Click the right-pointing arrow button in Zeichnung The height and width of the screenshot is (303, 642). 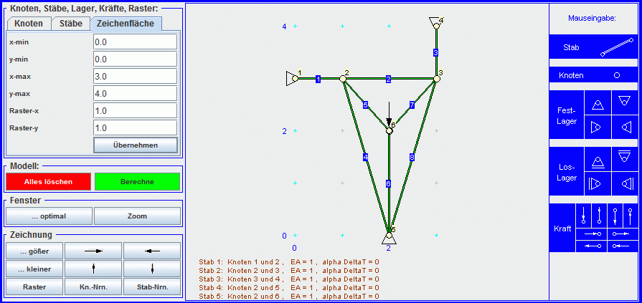(x=93, y=251)
